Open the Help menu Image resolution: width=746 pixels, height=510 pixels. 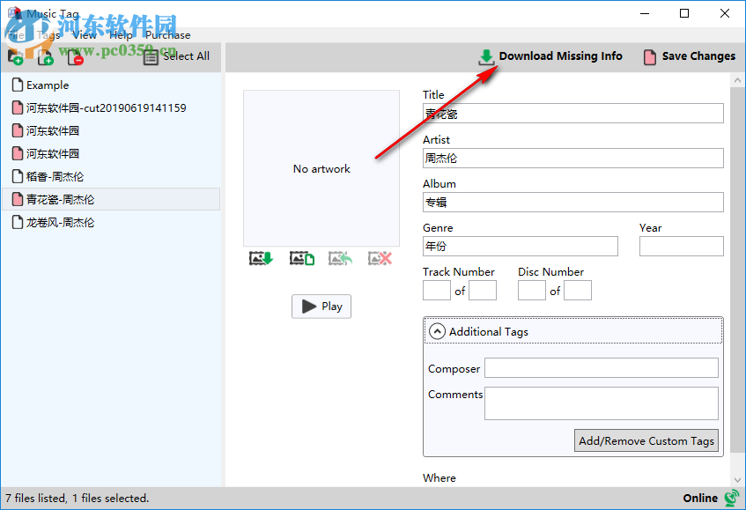click(121, 35)
